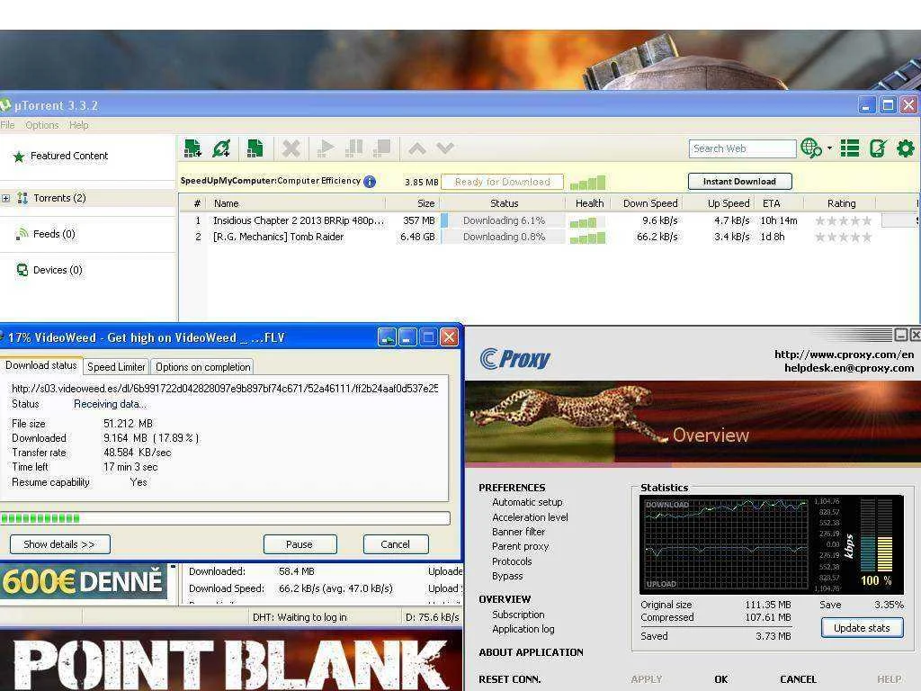Viewport: 921px width, 691px height.
Task: Click OK in the CProxy window
Action: tap(720, 679)
